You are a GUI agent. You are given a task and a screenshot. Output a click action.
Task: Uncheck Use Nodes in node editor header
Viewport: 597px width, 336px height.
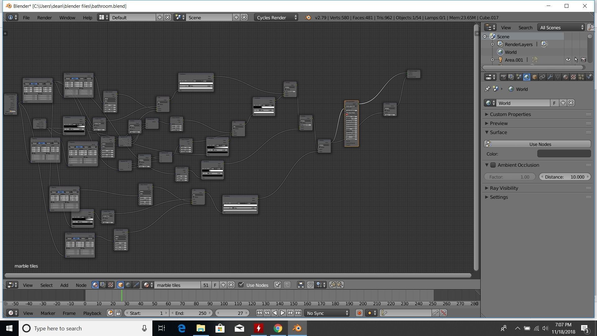pyautogui.click(x=241, y=285)
